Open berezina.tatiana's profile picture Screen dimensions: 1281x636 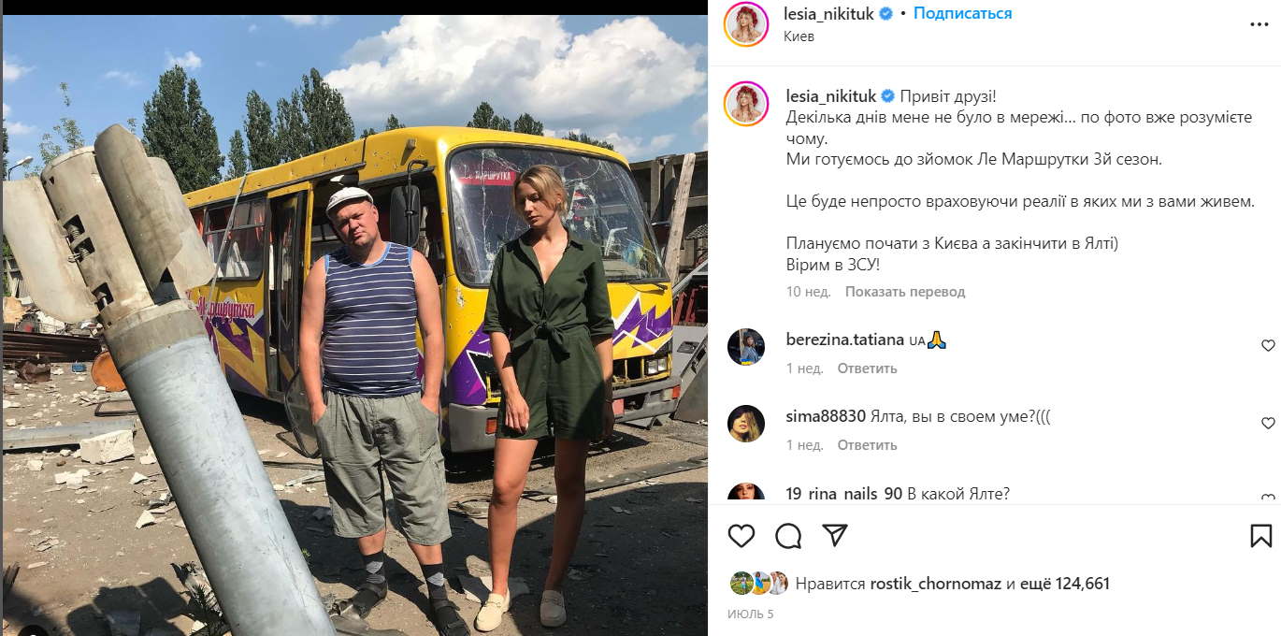point(746,347)
